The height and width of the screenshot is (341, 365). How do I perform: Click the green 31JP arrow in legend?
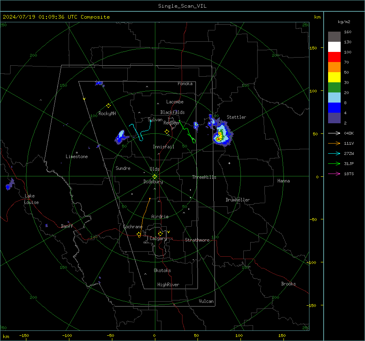point(334,163)
